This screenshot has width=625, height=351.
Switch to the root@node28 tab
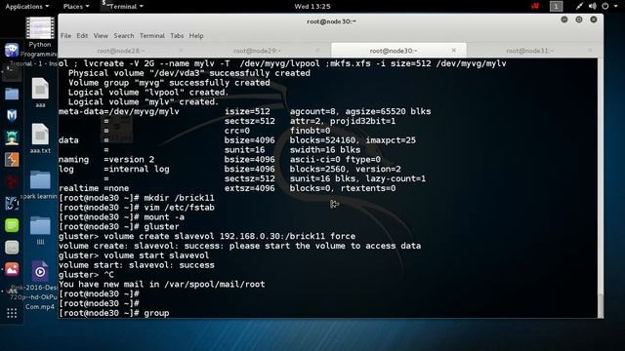121,51
